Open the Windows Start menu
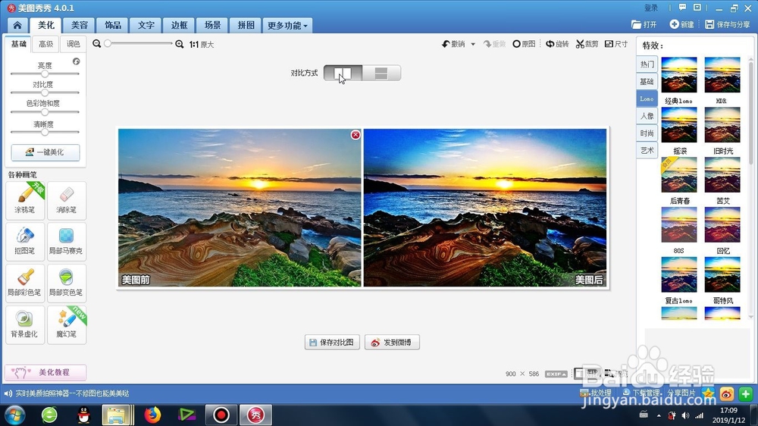758x426 pixels. tap(15, 415)
